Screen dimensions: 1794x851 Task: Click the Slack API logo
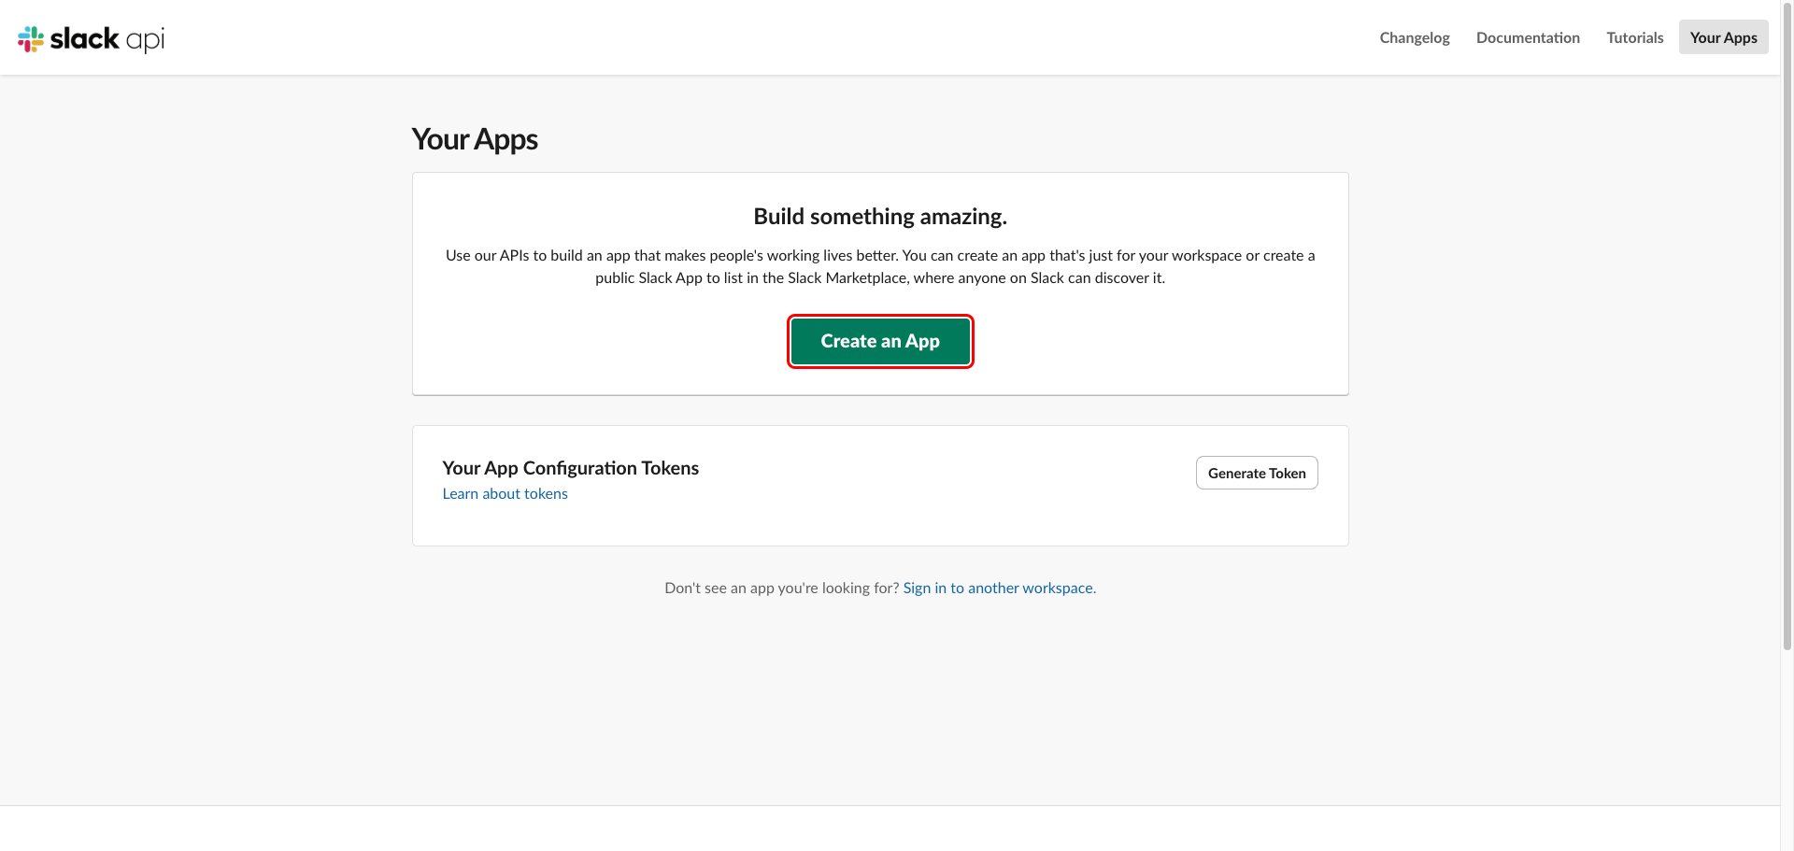(92, 38)
